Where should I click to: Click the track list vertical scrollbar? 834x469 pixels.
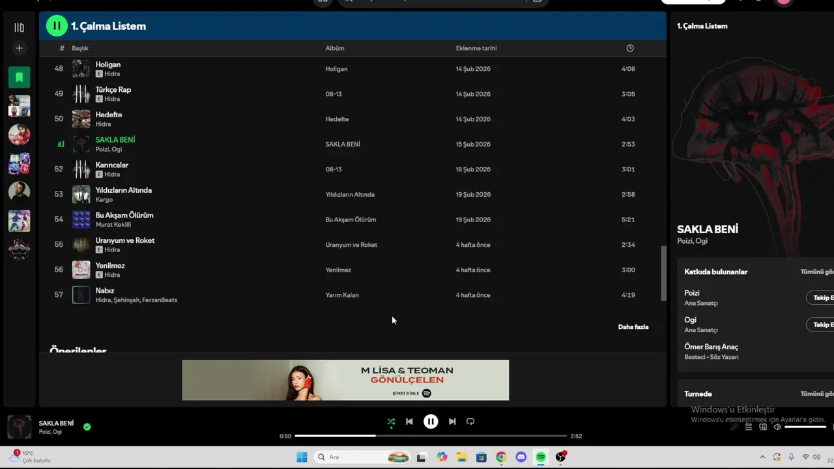tap(664, 274)
